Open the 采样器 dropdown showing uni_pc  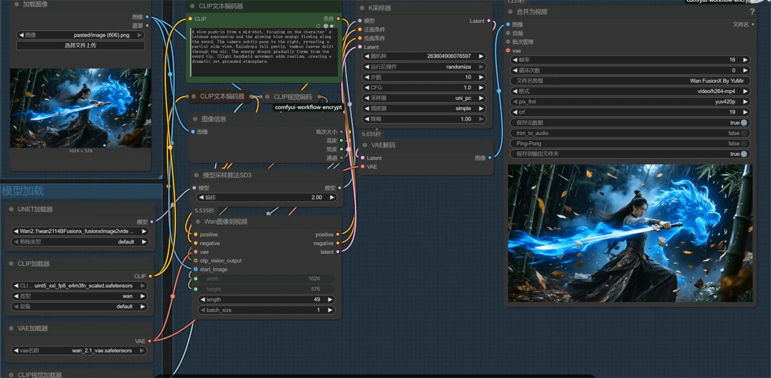click(x=424, y=98)
